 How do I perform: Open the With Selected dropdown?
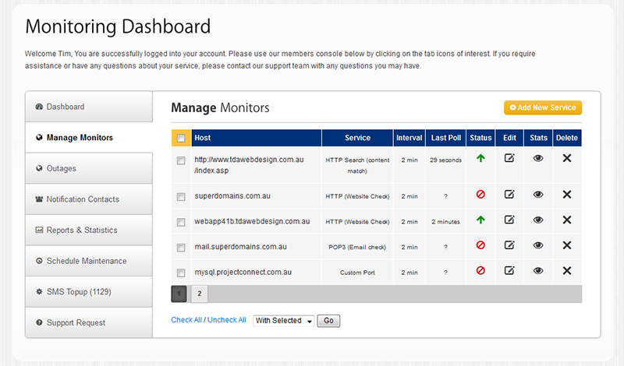(283, 321)
